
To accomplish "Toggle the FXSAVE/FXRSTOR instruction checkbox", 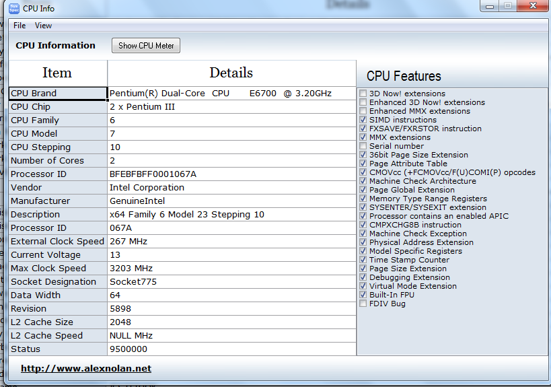I will (x=363, y=129).
